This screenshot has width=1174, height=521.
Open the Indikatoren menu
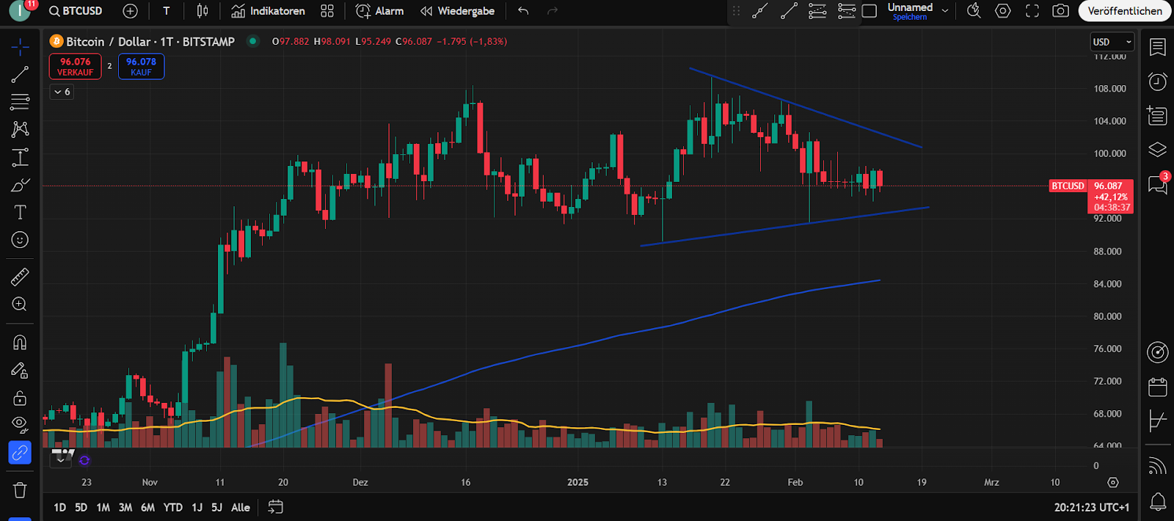pos(268,11)
